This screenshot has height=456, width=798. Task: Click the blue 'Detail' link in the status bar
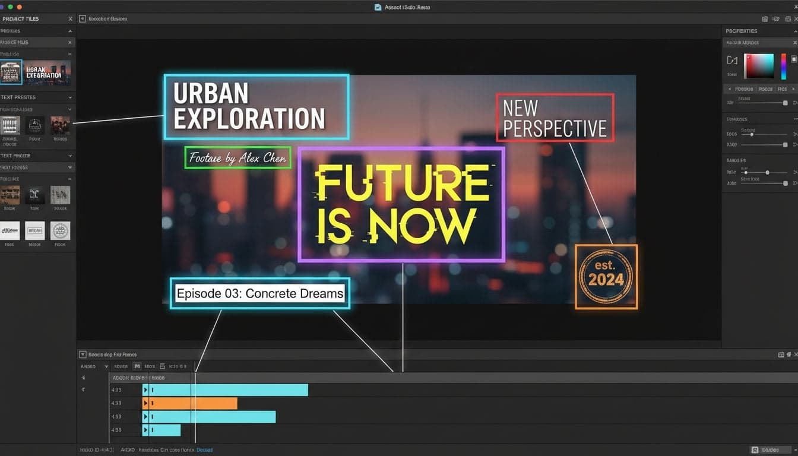[x=205, y=449]
